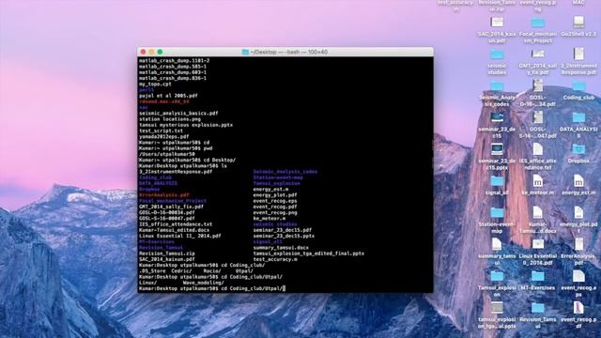This screenshot has height=338, width=601.
Task: Launch Go2Shell v2.3 from the desktop
Action: point(578,22)
